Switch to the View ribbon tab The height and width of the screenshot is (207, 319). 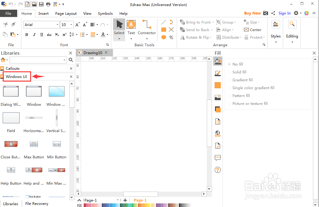87,14
